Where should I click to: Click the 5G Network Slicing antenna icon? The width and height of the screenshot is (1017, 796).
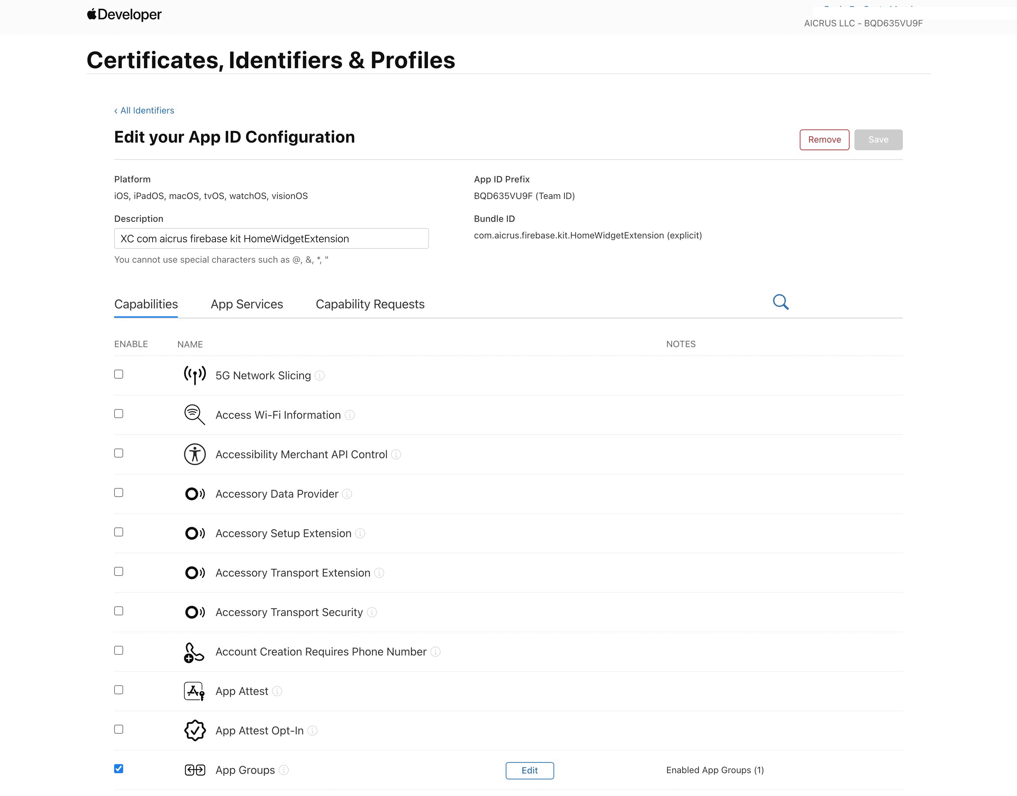tap(195, 375)
